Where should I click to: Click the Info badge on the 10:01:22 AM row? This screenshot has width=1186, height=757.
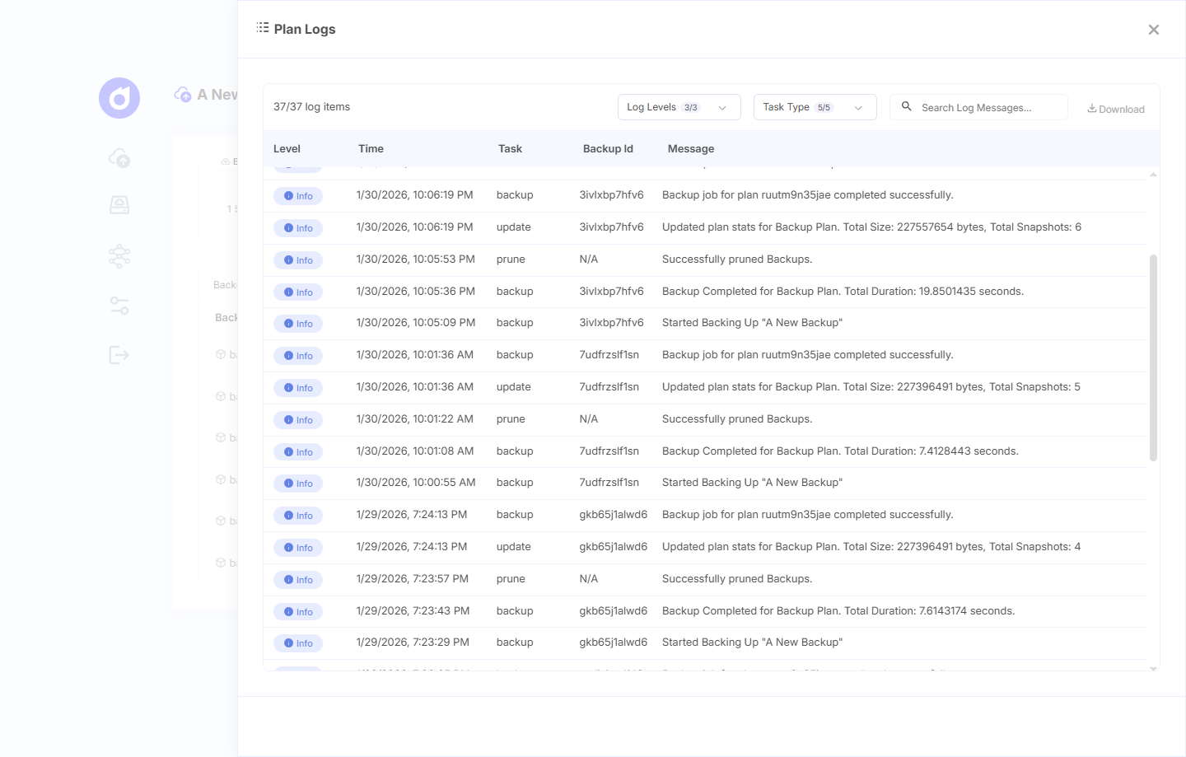click(298, 420)
